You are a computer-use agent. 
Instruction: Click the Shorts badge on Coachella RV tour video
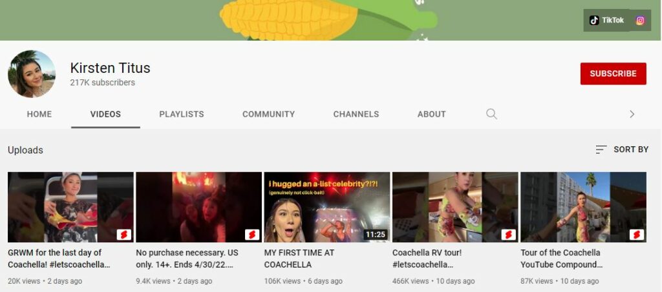pos(508,235)
